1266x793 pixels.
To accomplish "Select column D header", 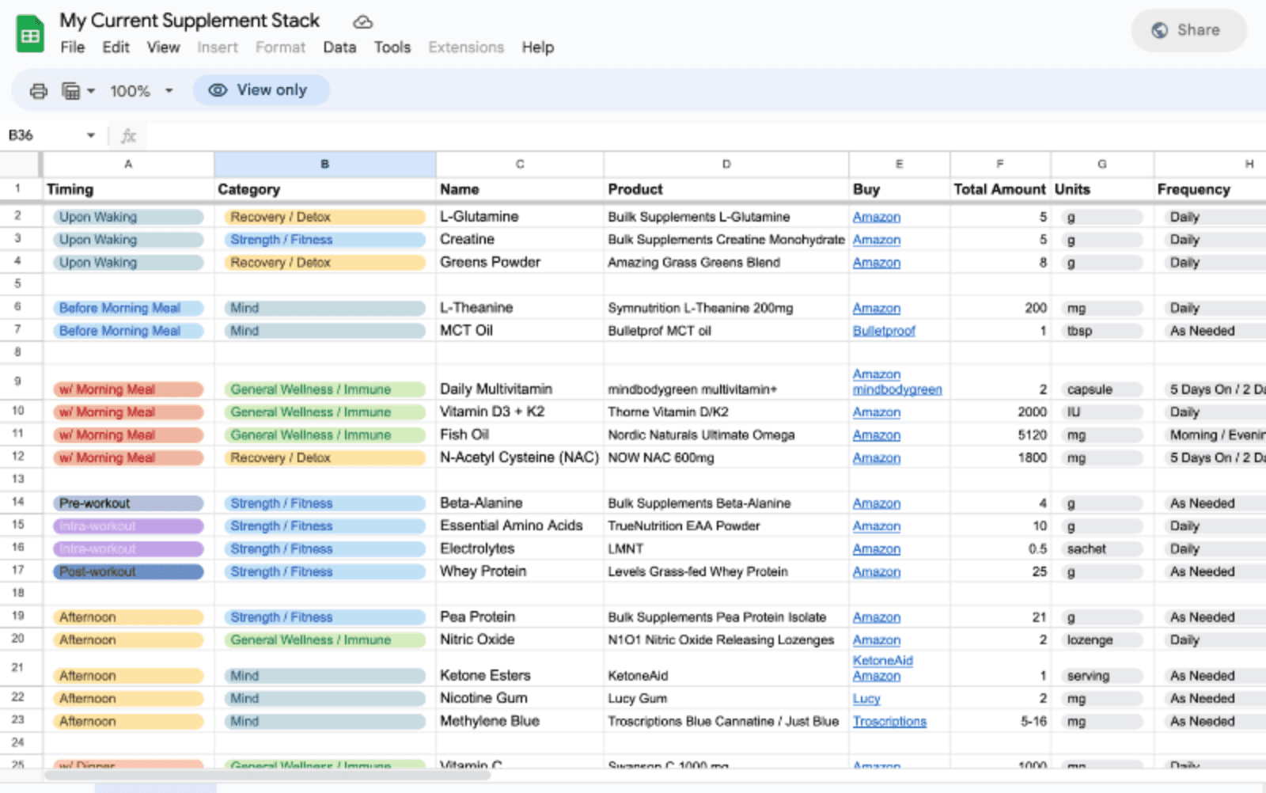I will (x=726, y=164).
